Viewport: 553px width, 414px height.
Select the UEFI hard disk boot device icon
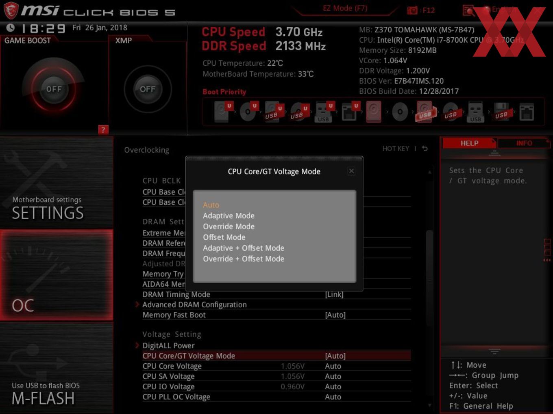coord(223,111)
